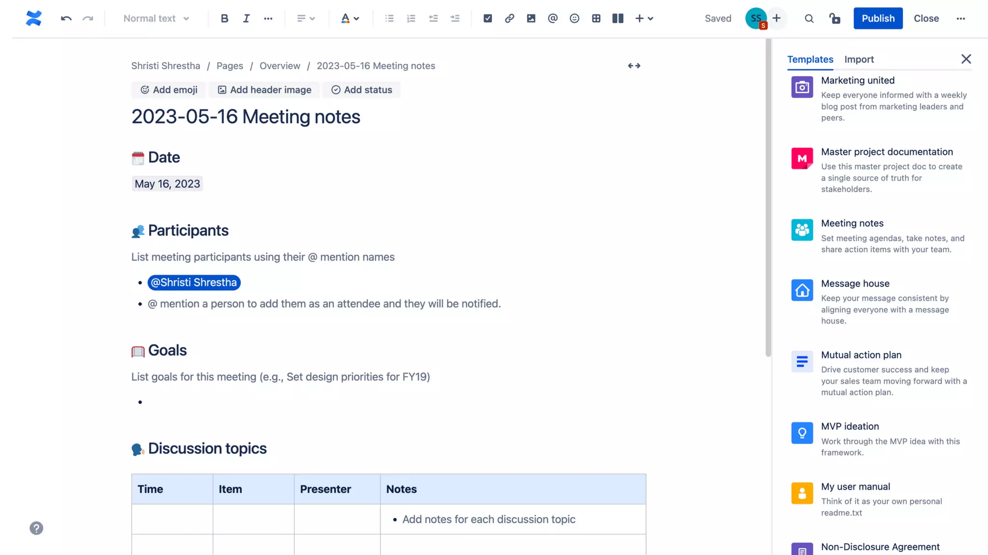The width and height of the screenshot is (988, 555).
Task: Open the Normal text style dropdown
Action: point(156,18)
